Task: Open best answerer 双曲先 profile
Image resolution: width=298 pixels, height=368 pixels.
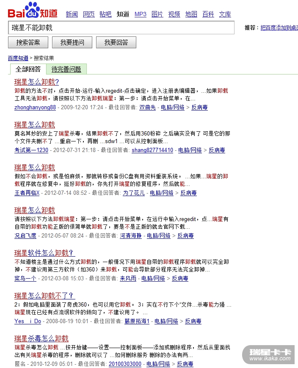Action: pyautogui.click(x=147, y=108)
